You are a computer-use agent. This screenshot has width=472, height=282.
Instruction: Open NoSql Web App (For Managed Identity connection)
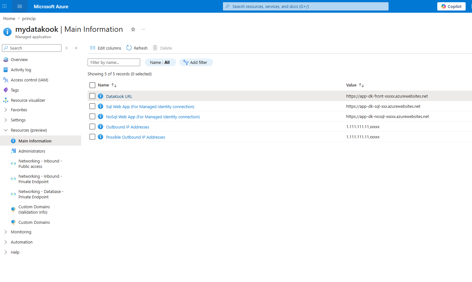point(153,117)
